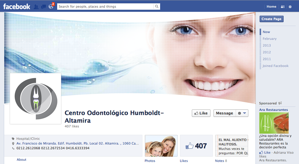Jump to 2013 in timeline
Viewport: 299px width, 164px height.
(266, 45)
